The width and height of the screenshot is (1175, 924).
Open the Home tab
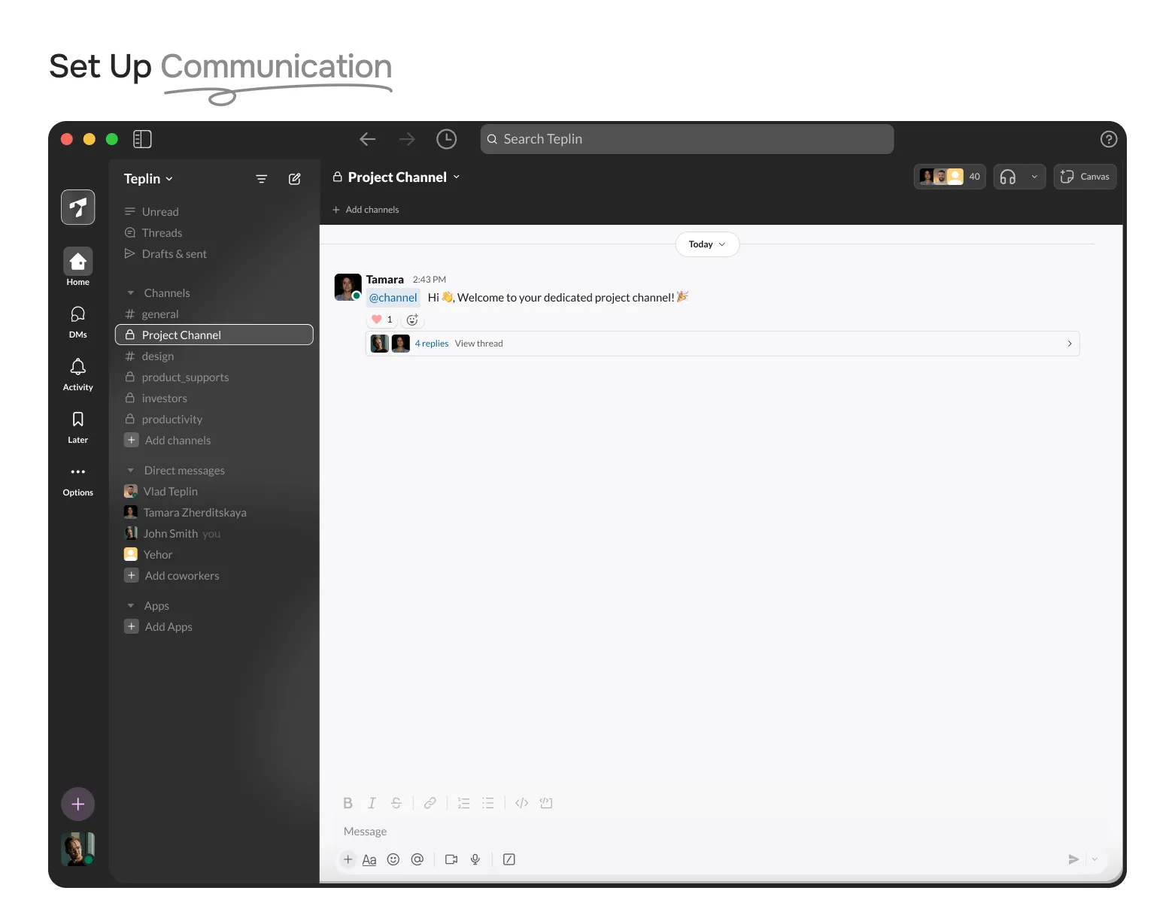tap(78, 267)
